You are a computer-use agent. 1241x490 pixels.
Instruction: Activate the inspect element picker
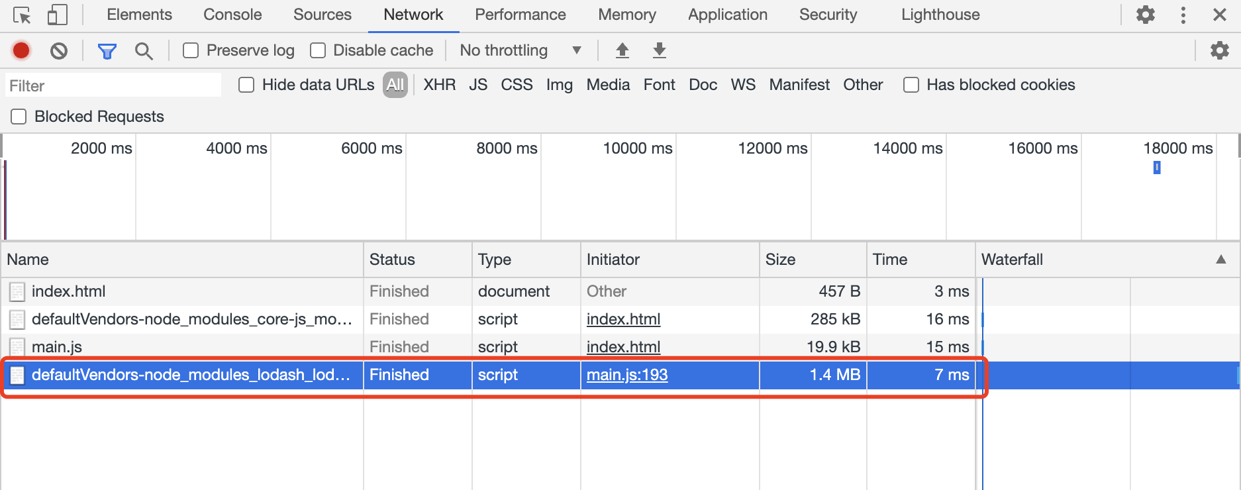point(22,15)
